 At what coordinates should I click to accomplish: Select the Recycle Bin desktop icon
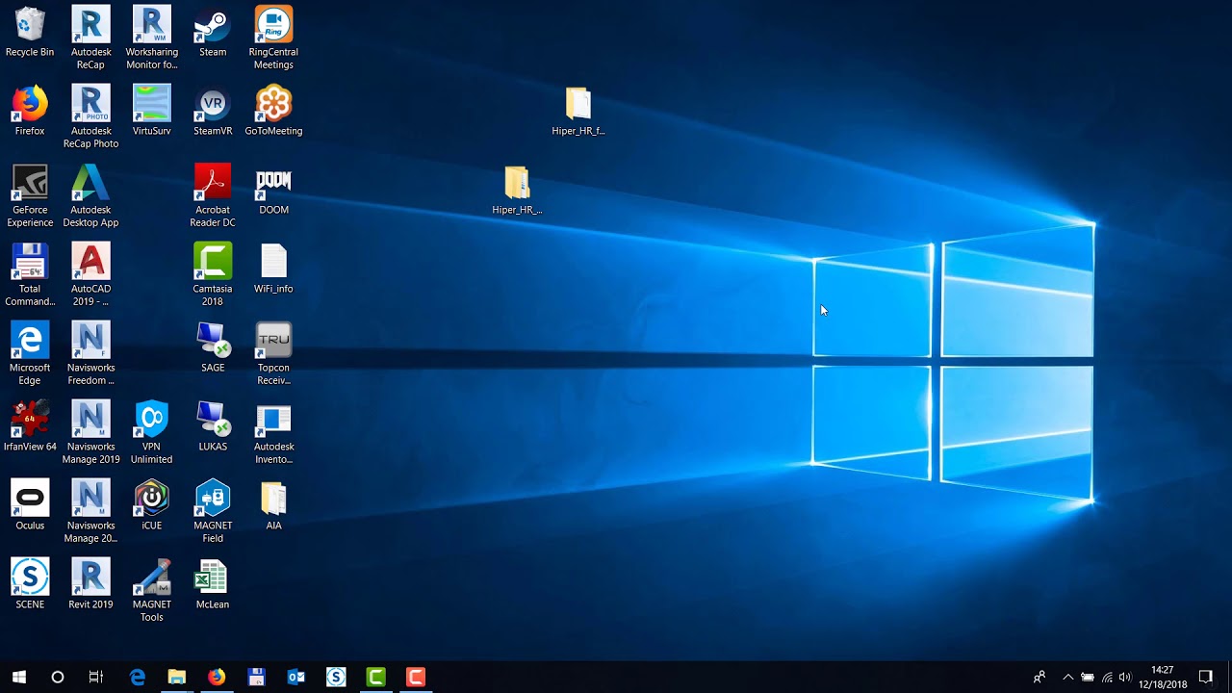point(30,33)
